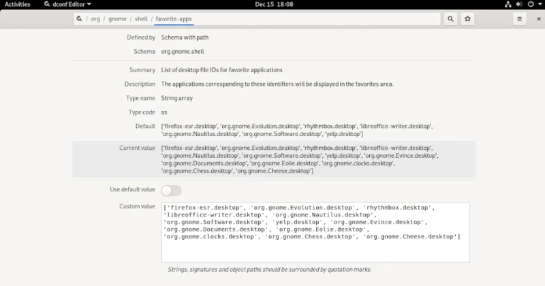
Task: Select the Current value row
Action: coord(274,159)
